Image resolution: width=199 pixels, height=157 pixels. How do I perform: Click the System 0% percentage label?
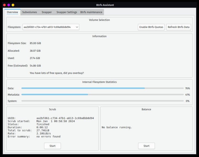(188, 101)
